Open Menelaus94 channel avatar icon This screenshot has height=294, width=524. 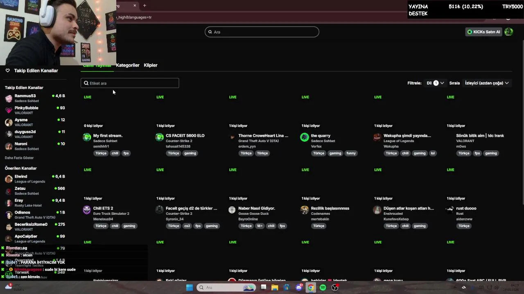pos(87,210)
